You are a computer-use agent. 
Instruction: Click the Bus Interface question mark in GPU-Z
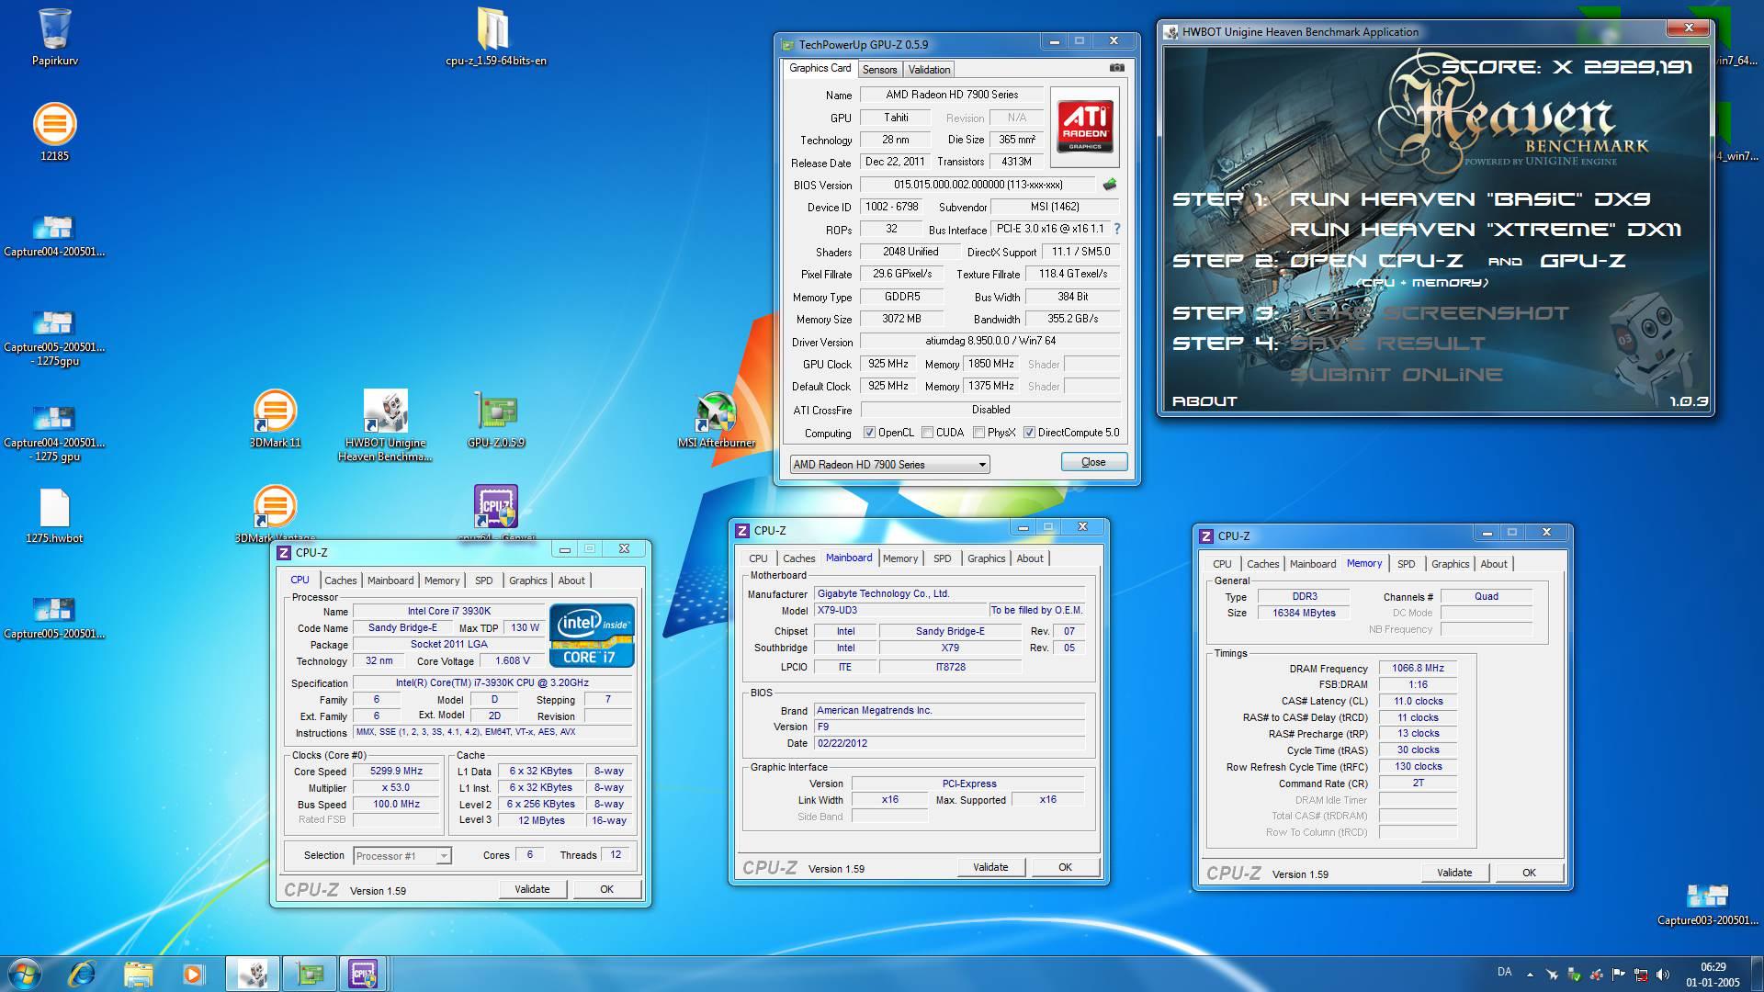pos(1117,229)
